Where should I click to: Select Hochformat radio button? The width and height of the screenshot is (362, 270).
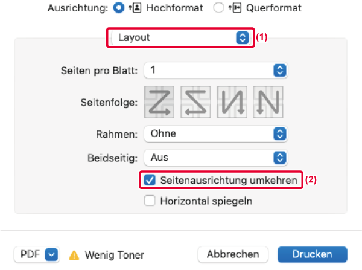coord(119,8)
